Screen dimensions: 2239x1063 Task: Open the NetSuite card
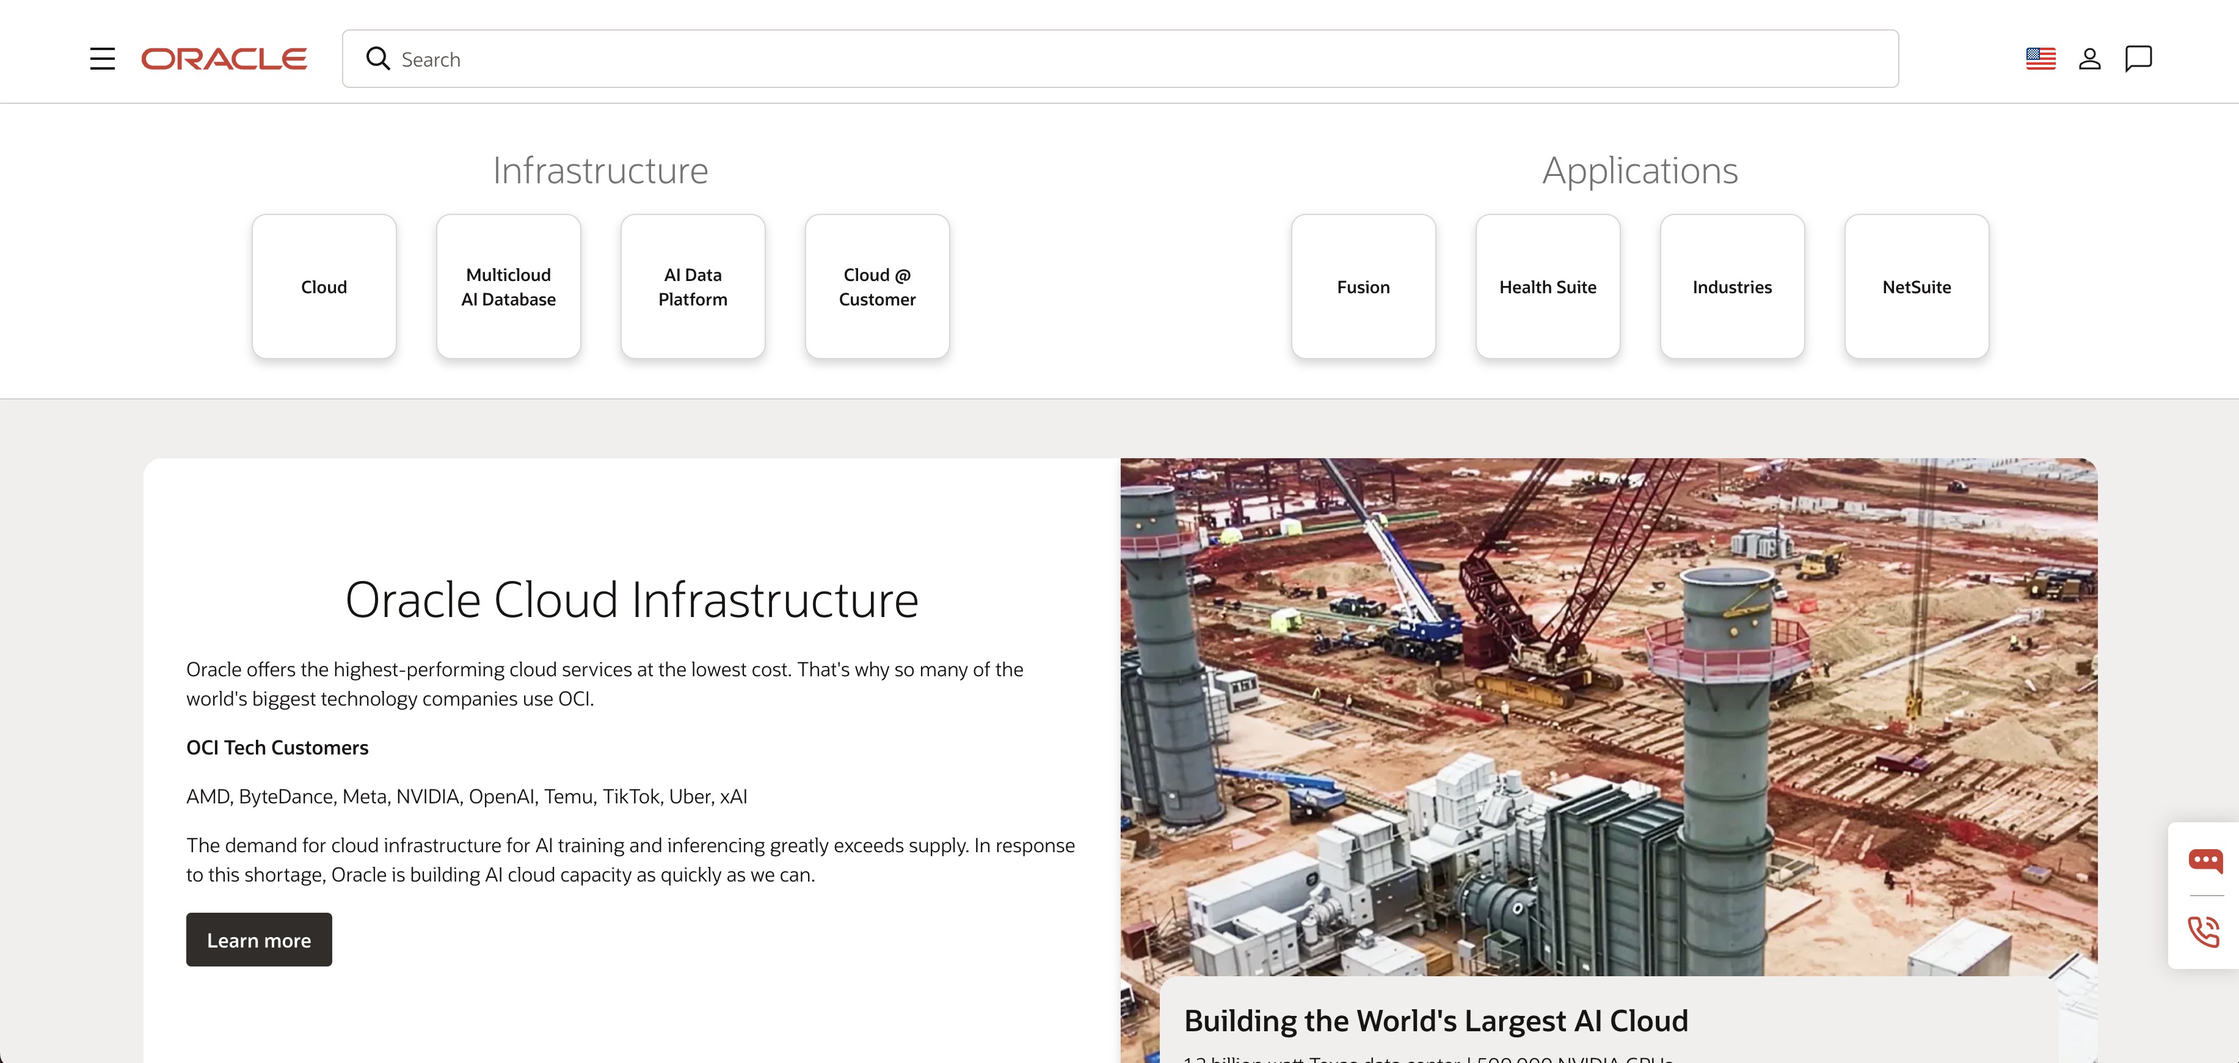point(1917,287)
